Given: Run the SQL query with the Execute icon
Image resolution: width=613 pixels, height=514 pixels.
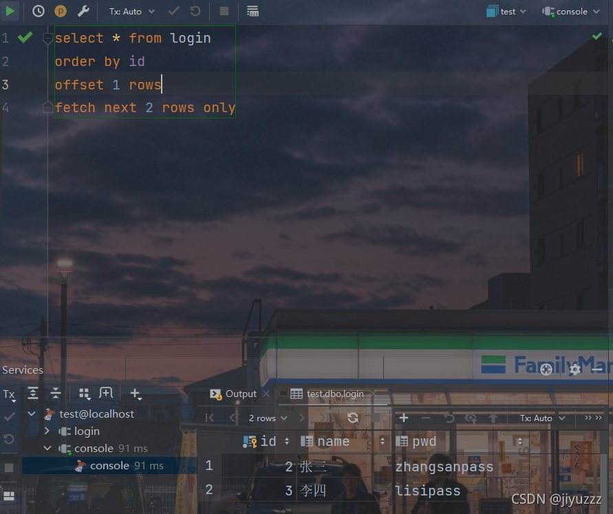Looking at the screenshot, I should tap(10, 11).
